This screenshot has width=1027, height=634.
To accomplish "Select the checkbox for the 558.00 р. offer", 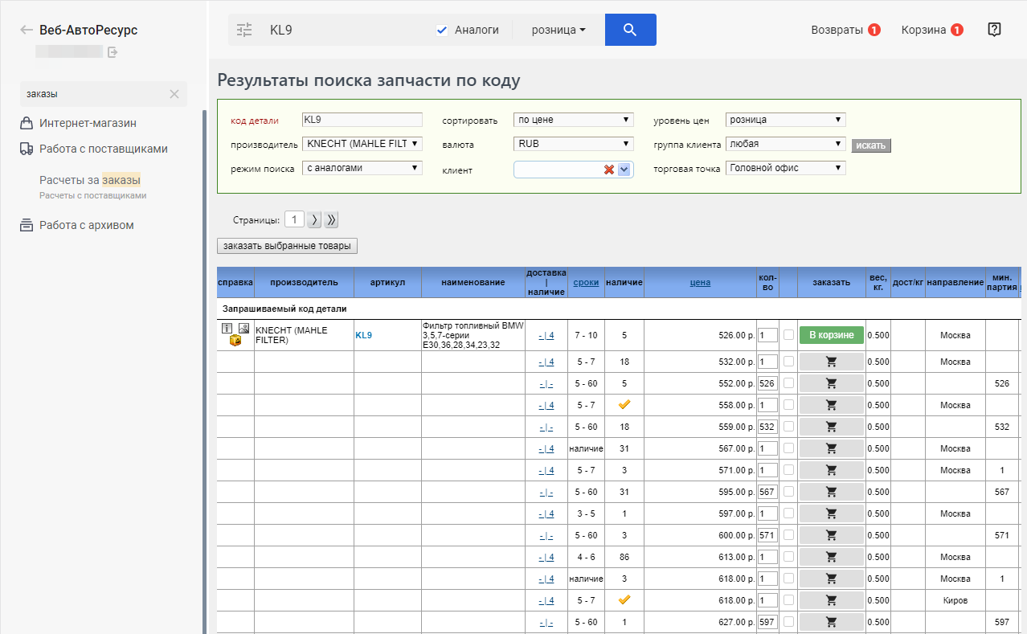I will click(788, 405).
